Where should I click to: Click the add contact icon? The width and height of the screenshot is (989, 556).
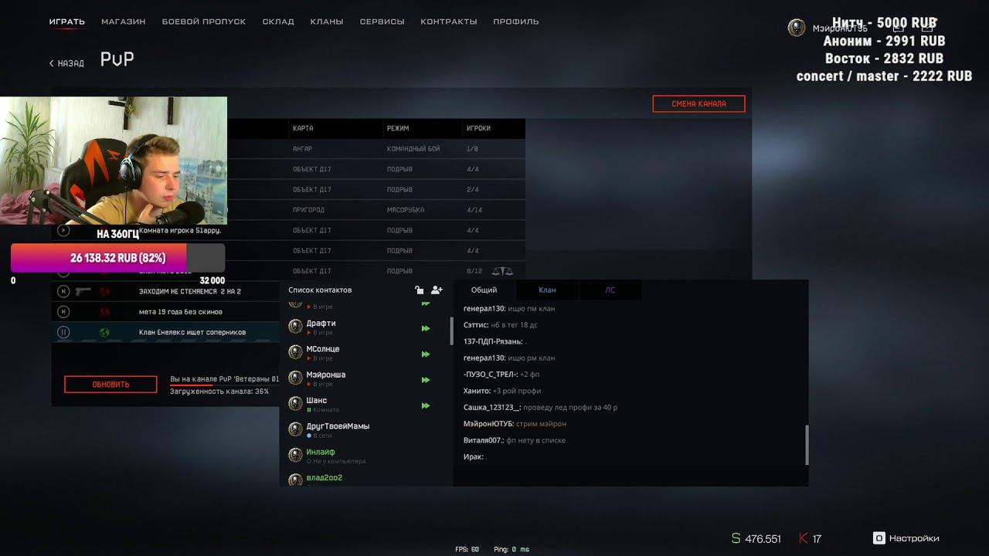click(x=437, y=290)
